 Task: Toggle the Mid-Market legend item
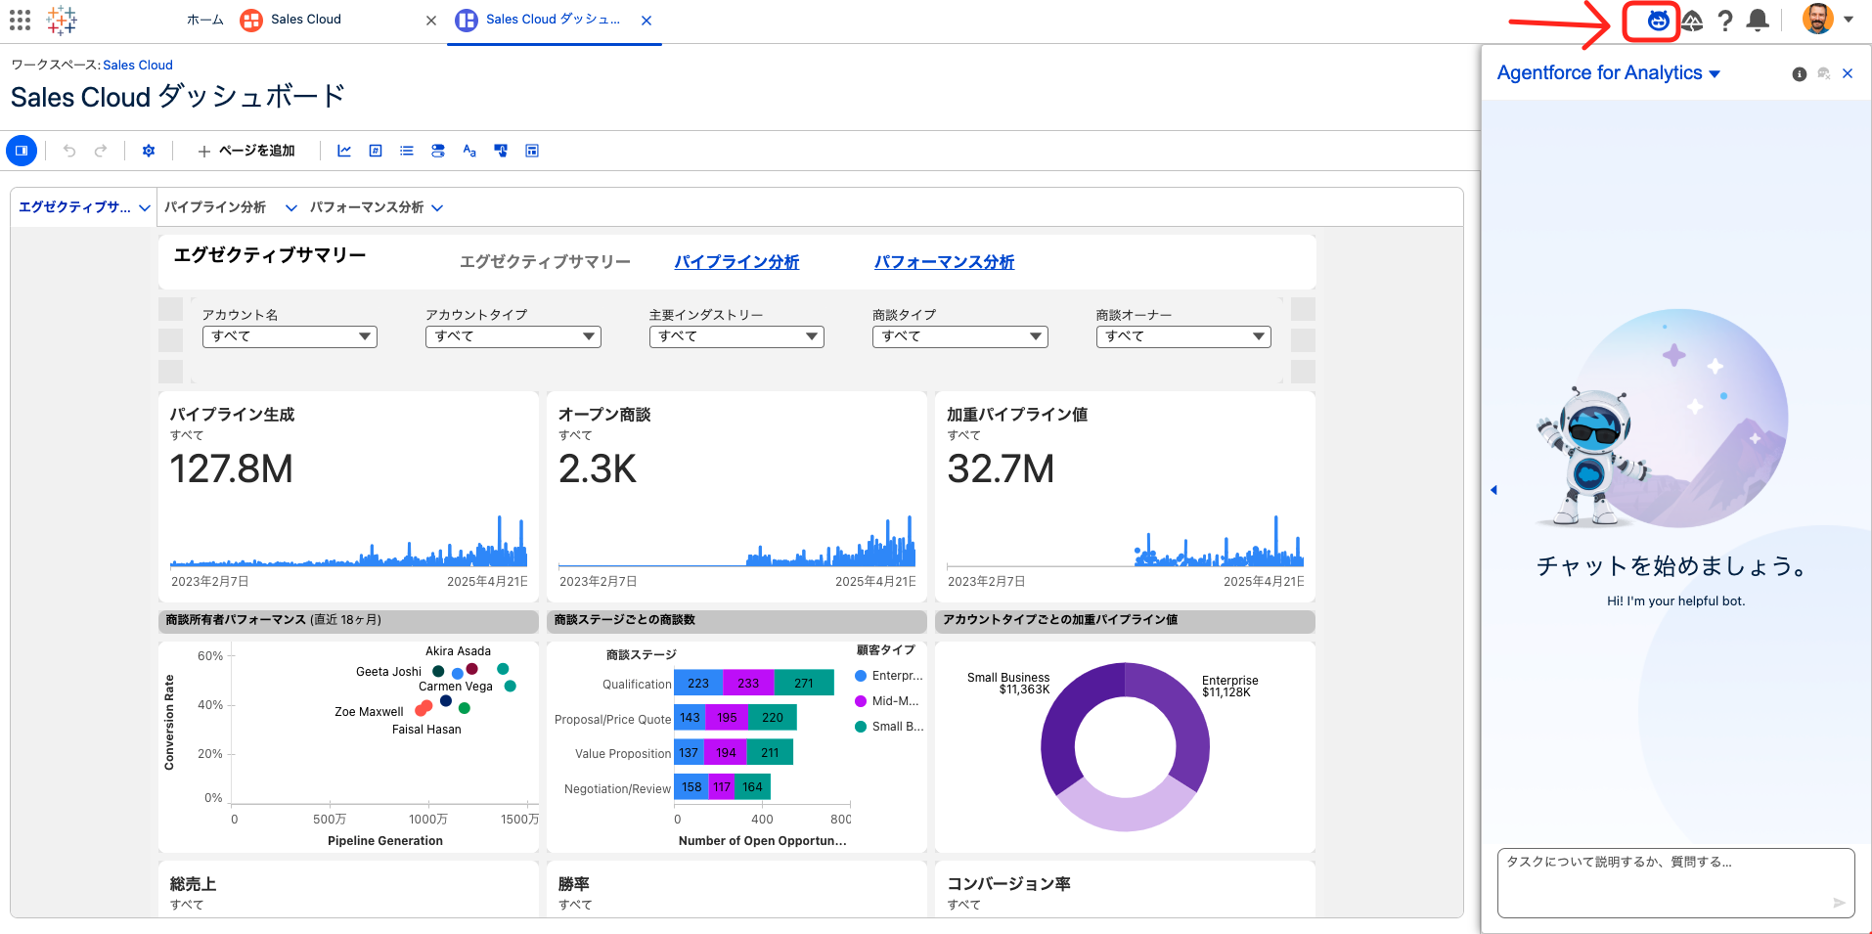[888, 701]
